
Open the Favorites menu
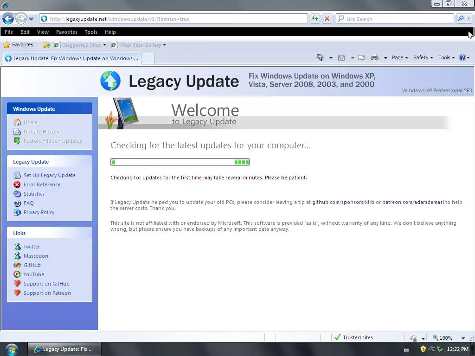pyautogui.click(x=67, y=32)
